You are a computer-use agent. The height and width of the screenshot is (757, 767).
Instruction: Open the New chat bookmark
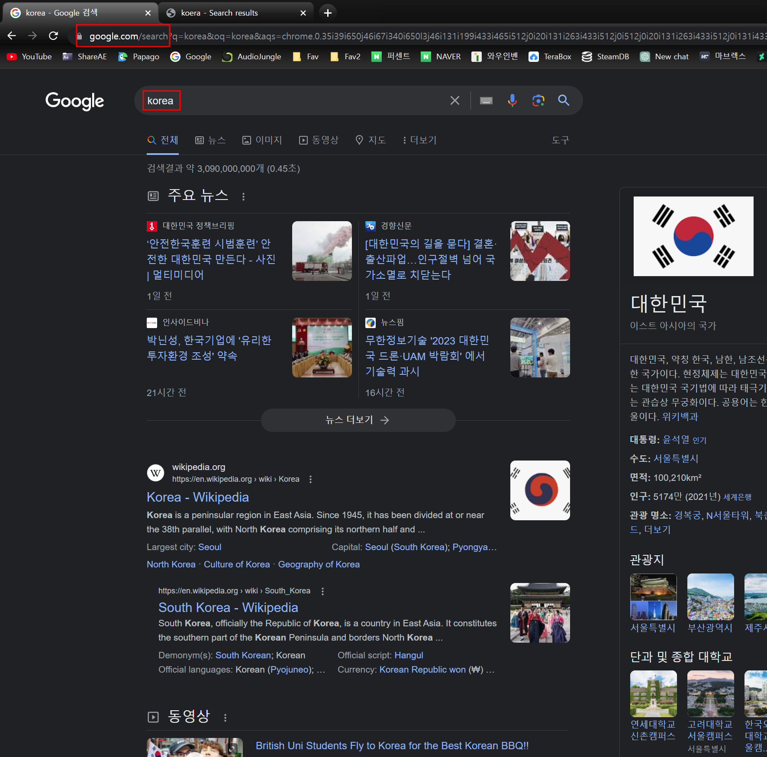click(664, 57)
